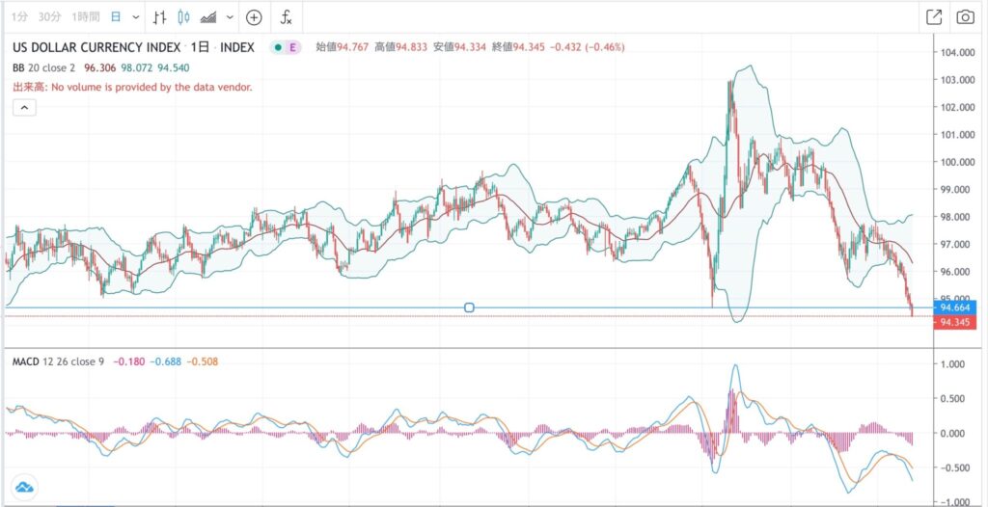
Task: Collapse the indicator legend with chevron
Action: point(24,108)
